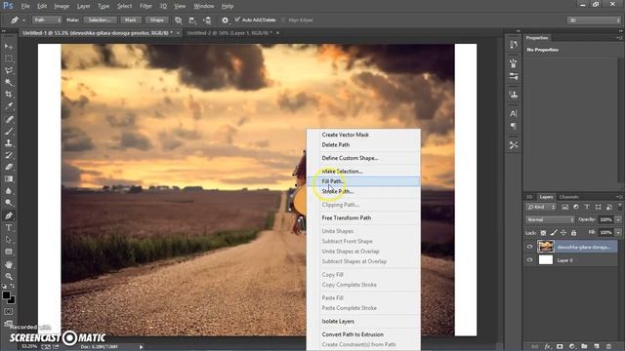Toggle type layer filter icon
Image resolution: width=625 pixels, height=351 pixels.
pyautogui.click(x=587, y=207)
